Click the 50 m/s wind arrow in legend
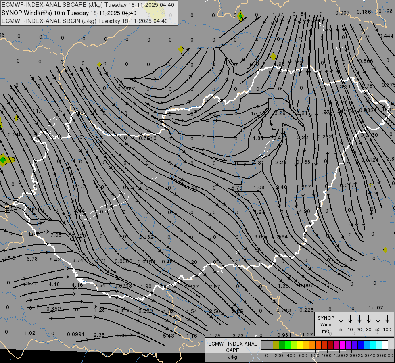 pos(378,319)
